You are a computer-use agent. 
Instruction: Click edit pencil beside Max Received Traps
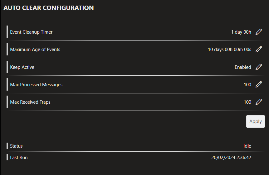tap(259, 102)
